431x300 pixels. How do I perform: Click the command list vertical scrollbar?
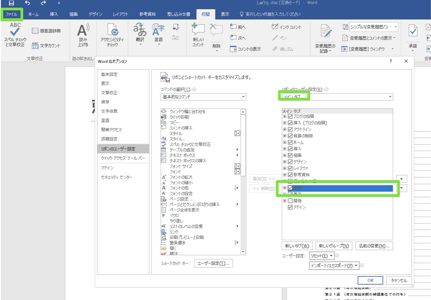[x=243, y=181]
